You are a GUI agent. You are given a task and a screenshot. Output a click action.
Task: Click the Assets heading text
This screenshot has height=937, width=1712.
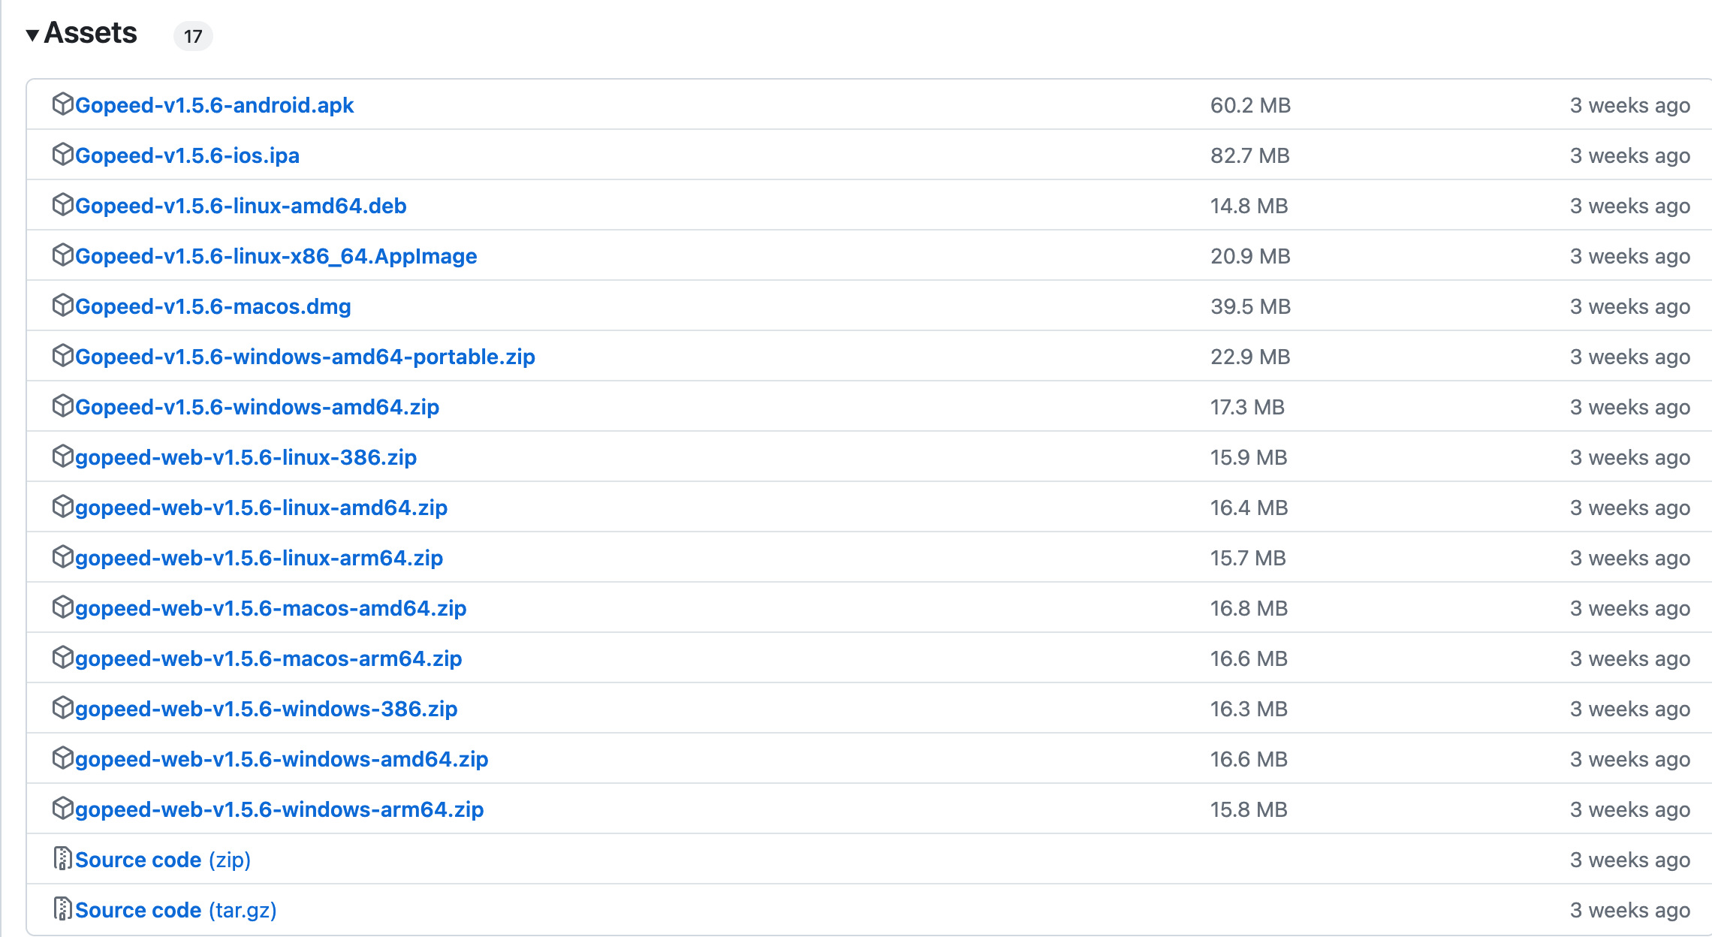(90, 33)
